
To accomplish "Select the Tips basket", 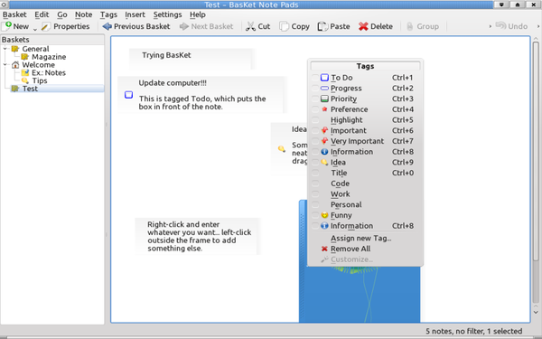I will (x=40, y=80).
